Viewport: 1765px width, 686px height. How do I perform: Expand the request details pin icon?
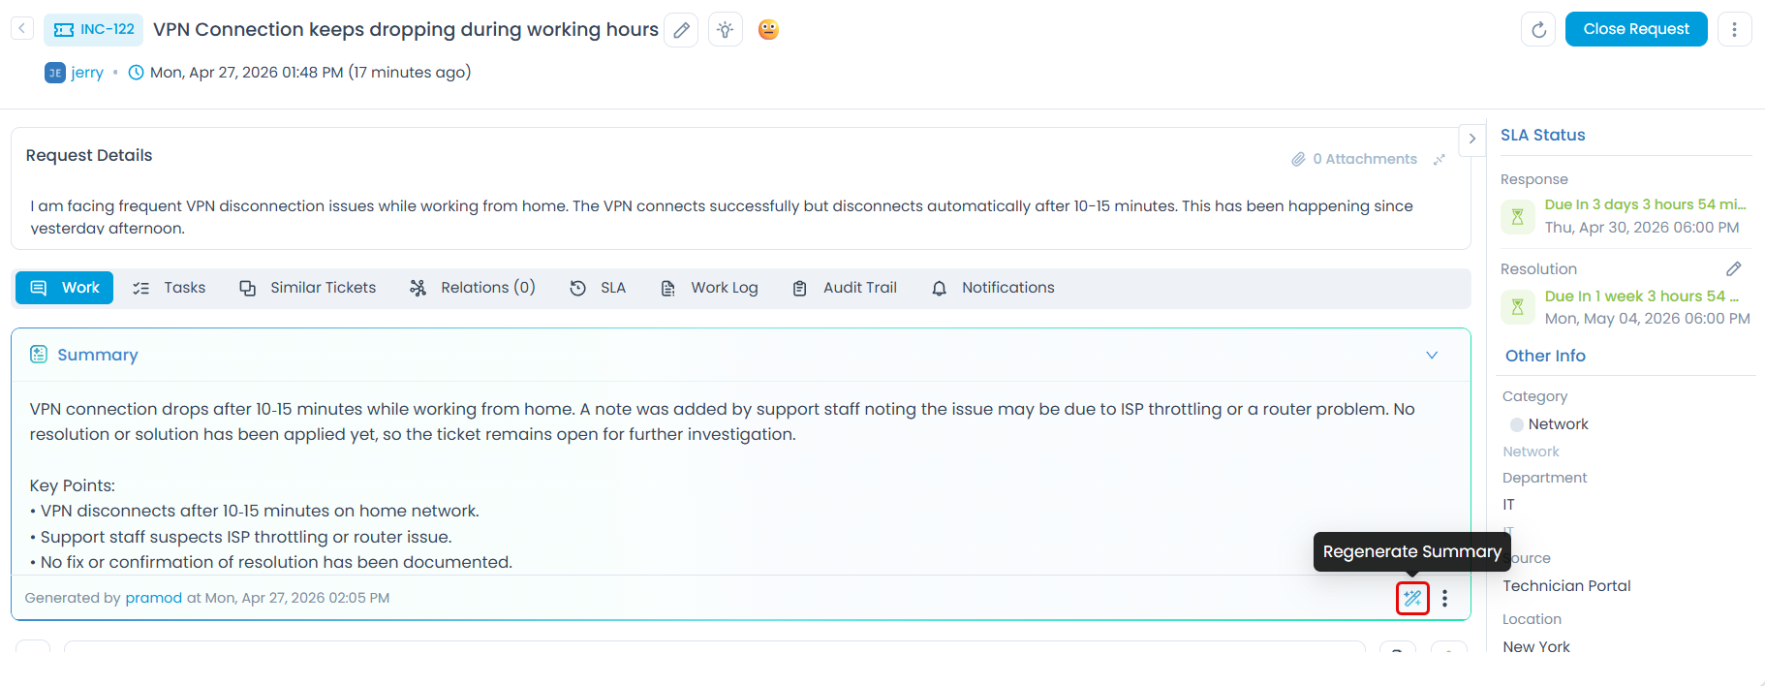pos(1440,159)
